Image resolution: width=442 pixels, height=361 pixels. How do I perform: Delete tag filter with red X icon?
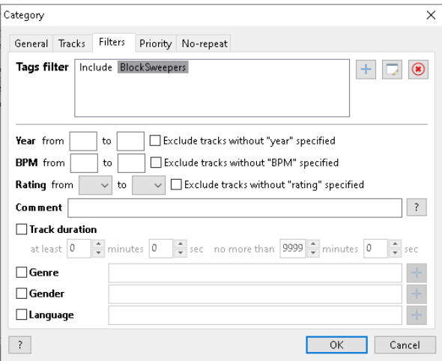(418, 70)
